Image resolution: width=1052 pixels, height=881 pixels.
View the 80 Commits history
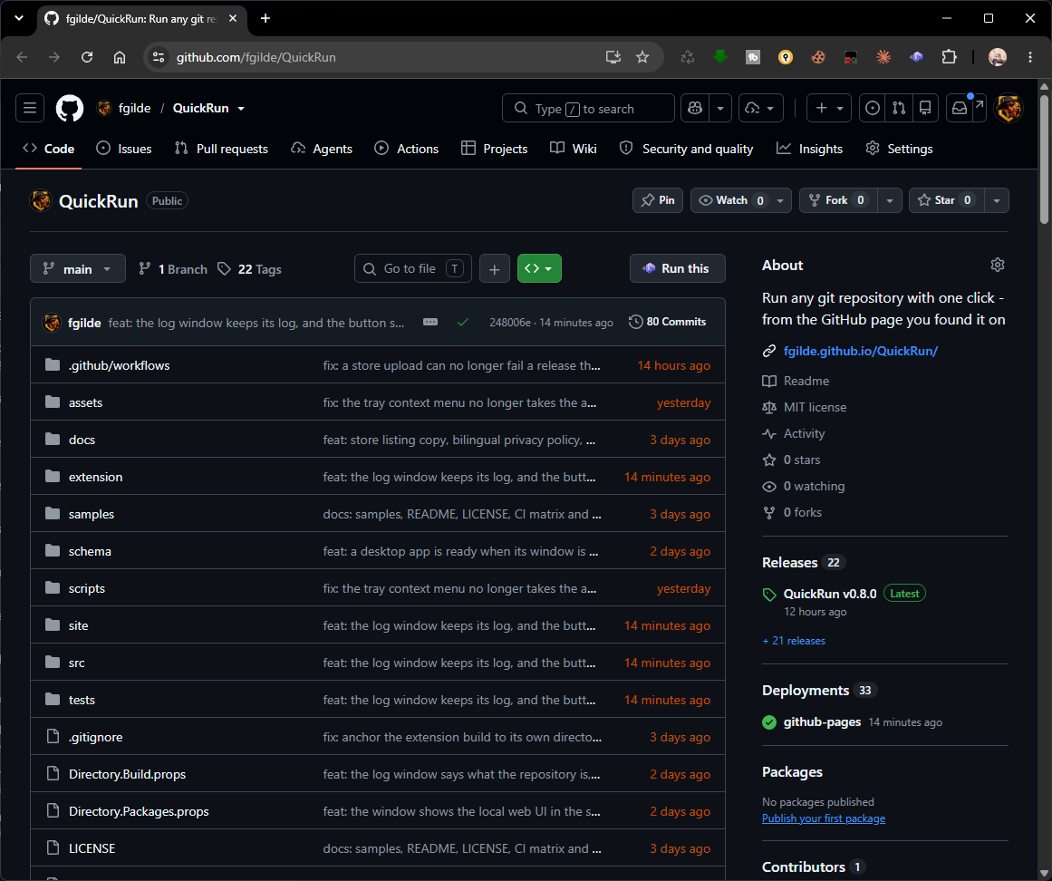click(x=668, y=322)
